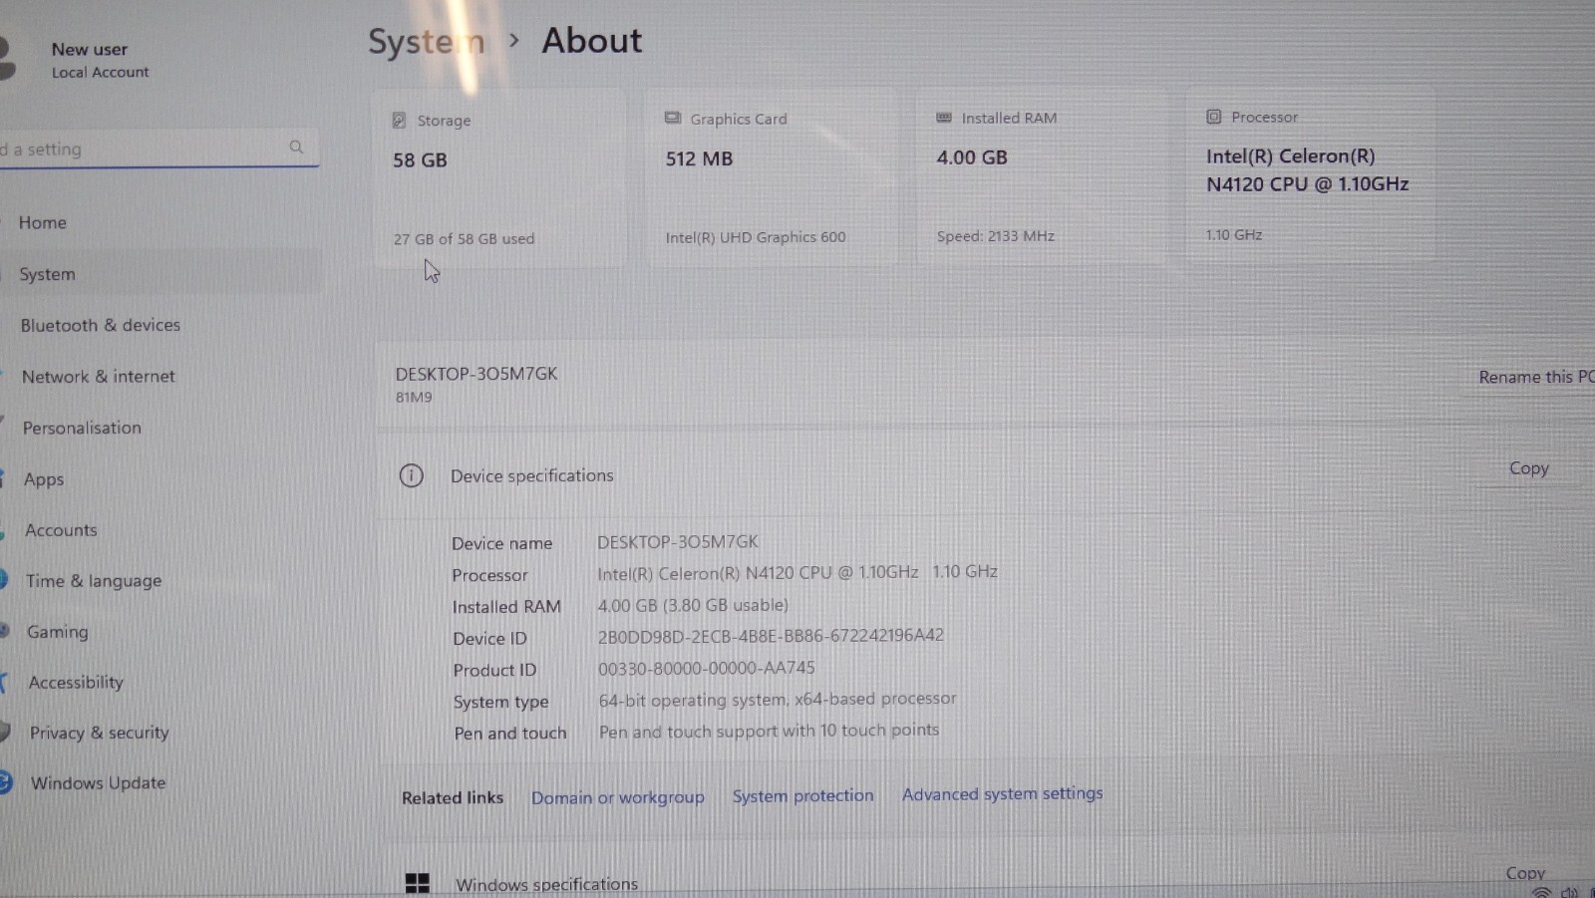Image resolution: width=1595 pixels, height=898 pixels.
Task: Copy the device specifications
Action: point(1528,468)
